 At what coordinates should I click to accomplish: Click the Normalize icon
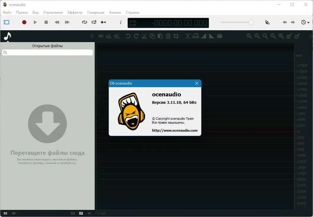[188, 36]
